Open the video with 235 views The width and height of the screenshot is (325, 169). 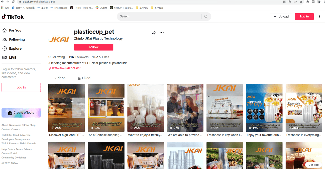[106, 108]
